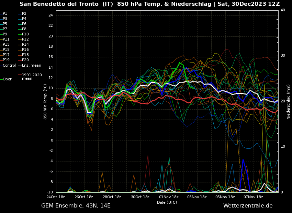292x213 pixels.
Task: Click the 24Oct 18z date tick label
Action: pyautogui.click(x=56, y=197)
